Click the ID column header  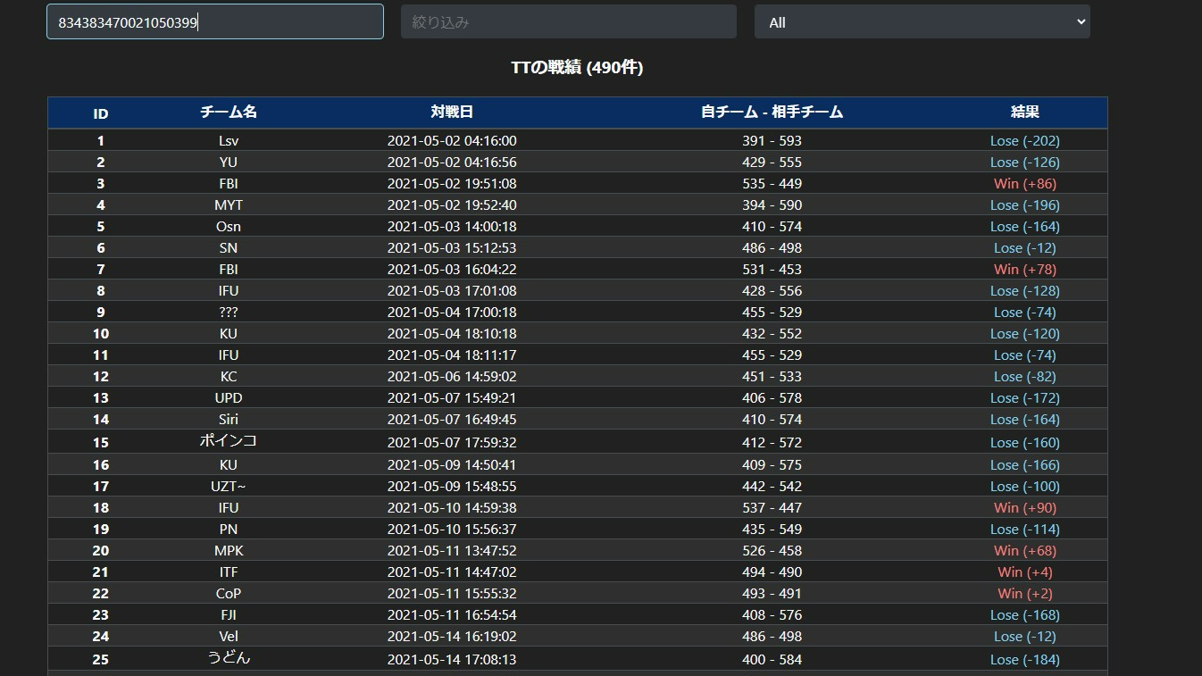tap(101, 113)
